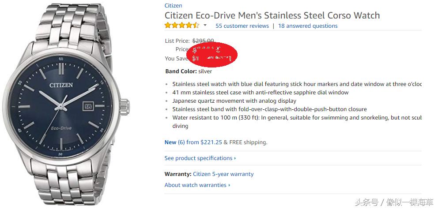The image size is (438, 209).
Task: Expand the rating breakdown dropdown arrow
Action: (205, 26)
